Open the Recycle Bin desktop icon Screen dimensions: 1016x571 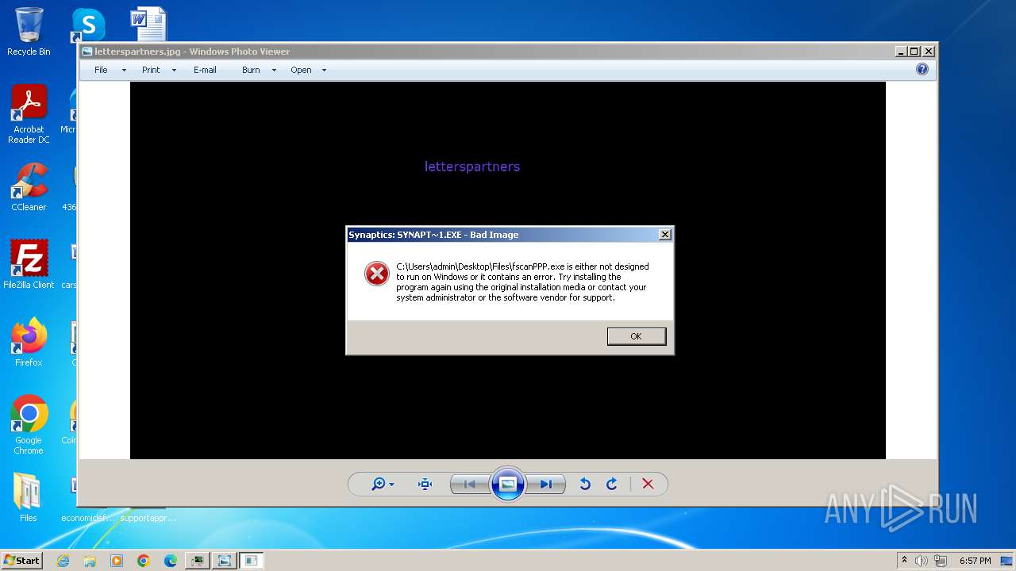[29, 32]
